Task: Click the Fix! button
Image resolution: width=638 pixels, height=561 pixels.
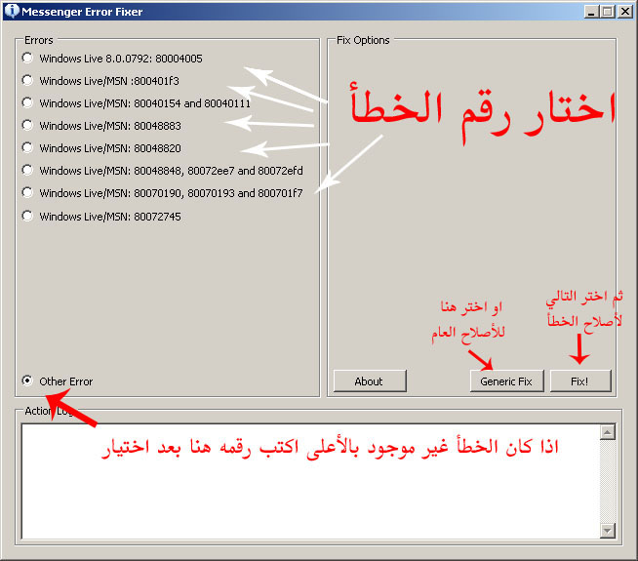Action: pos(579,381)
